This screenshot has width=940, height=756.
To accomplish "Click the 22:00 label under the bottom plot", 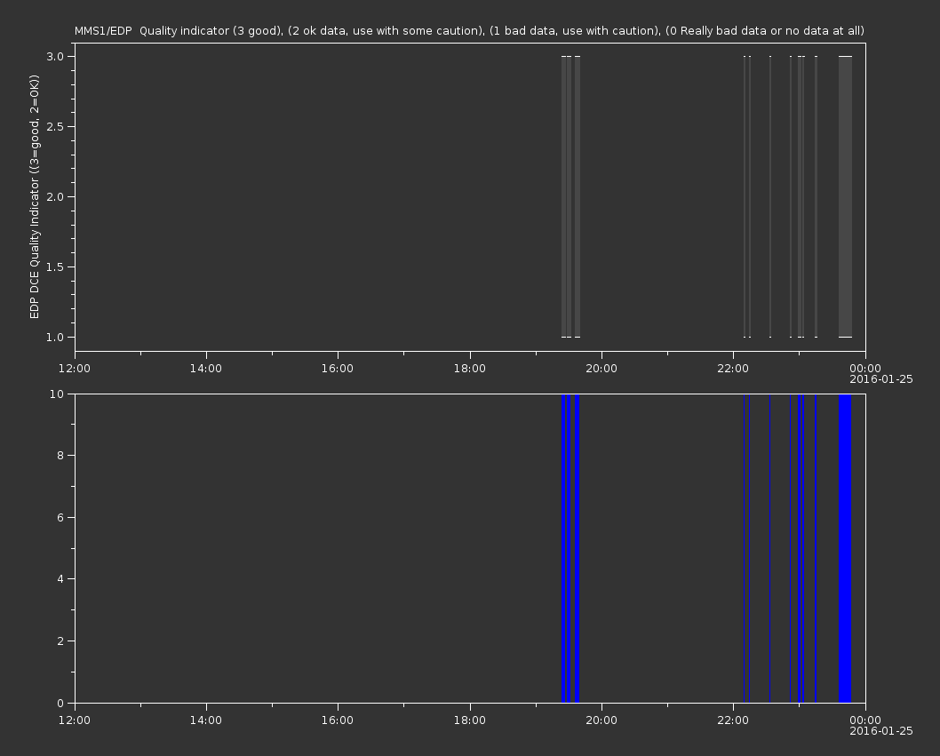I will (733, 720).
